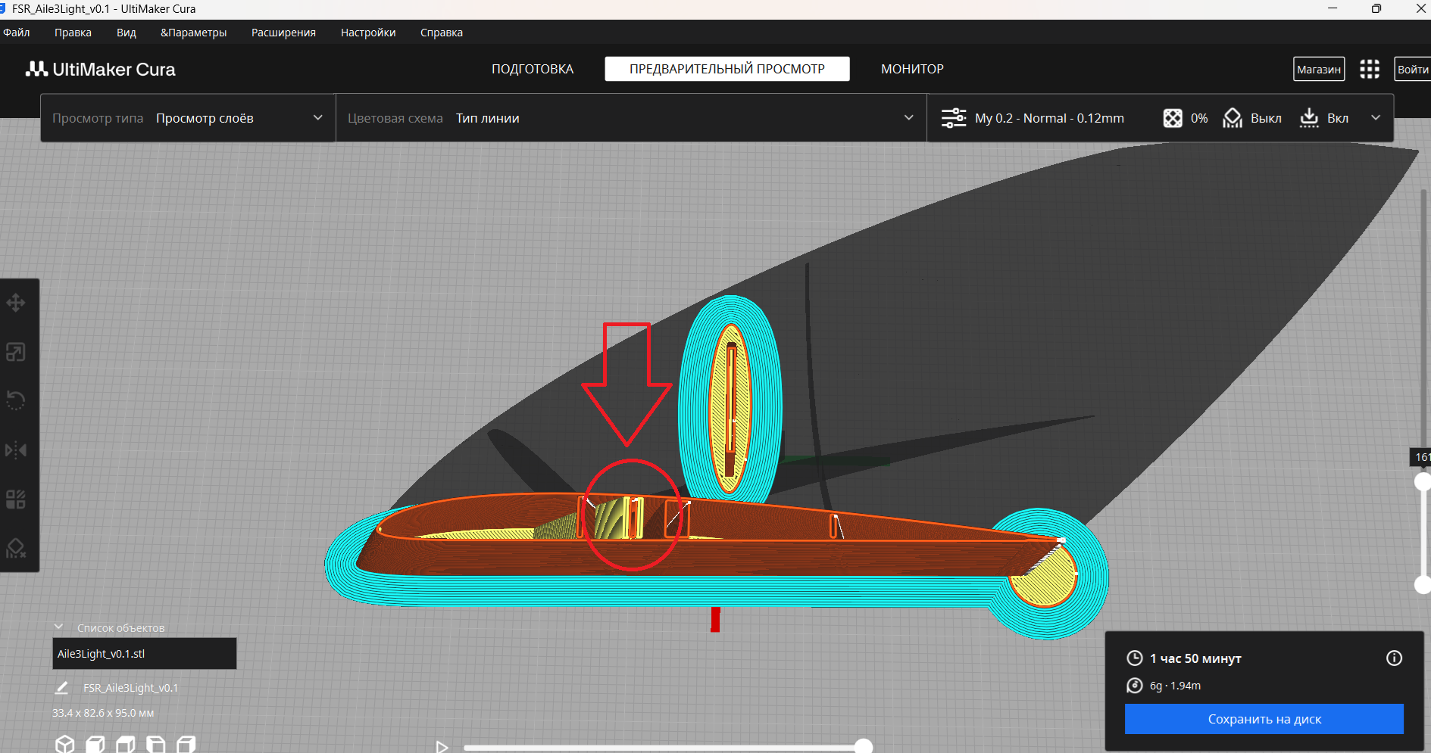
Task: Open the Расширения menu
Action: (x=283, y=33)
